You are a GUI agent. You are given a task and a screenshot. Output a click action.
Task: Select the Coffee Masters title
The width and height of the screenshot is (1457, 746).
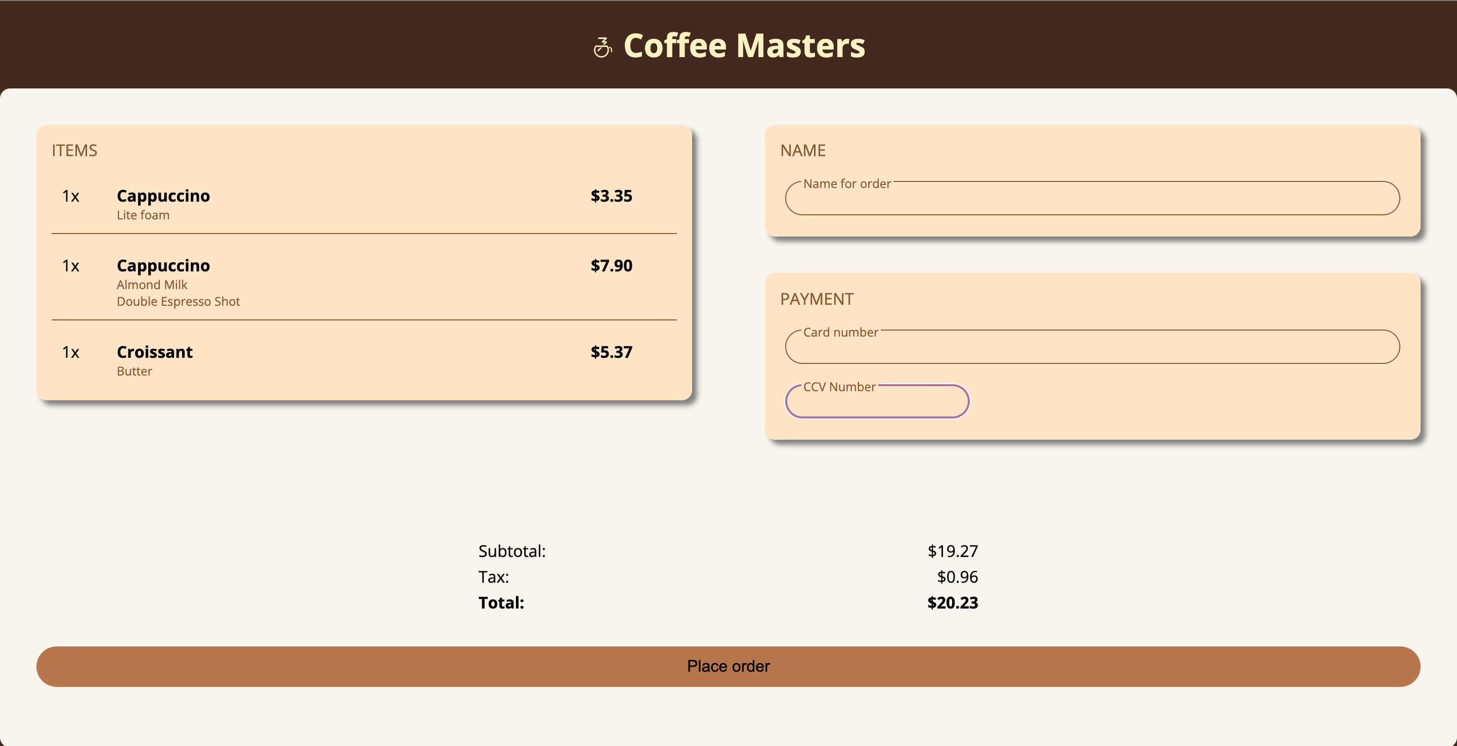click(743, 45)
